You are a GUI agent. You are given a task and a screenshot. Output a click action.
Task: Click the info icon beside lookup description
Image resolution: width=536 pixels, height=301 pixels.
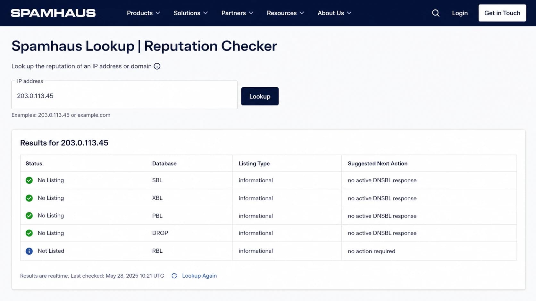pos(157,66)
